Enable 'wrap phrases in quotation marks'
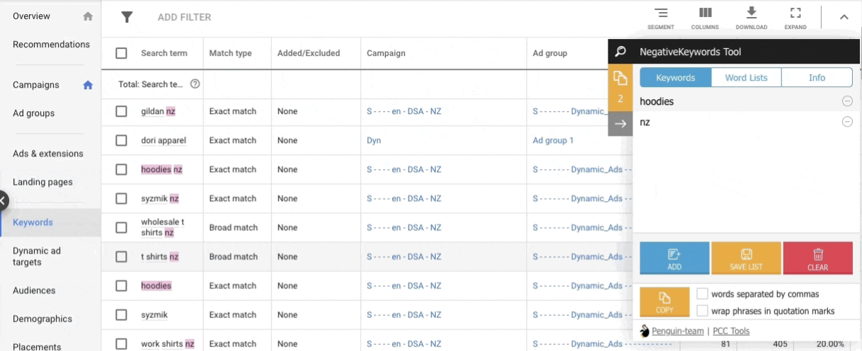 pyautogui.click(x=703, y=311)
